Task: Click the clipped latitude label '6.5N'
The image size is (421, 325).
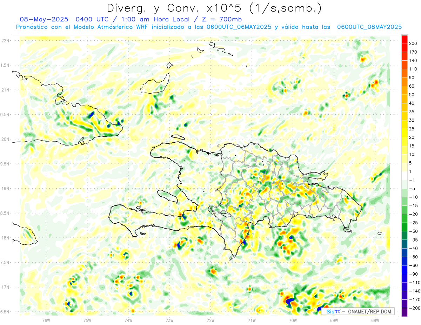Action: point(5,312)
